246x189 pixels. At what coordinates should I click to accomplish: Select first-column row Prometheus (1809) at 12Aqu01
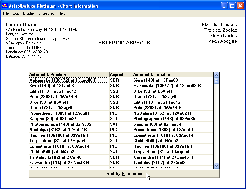69,113
